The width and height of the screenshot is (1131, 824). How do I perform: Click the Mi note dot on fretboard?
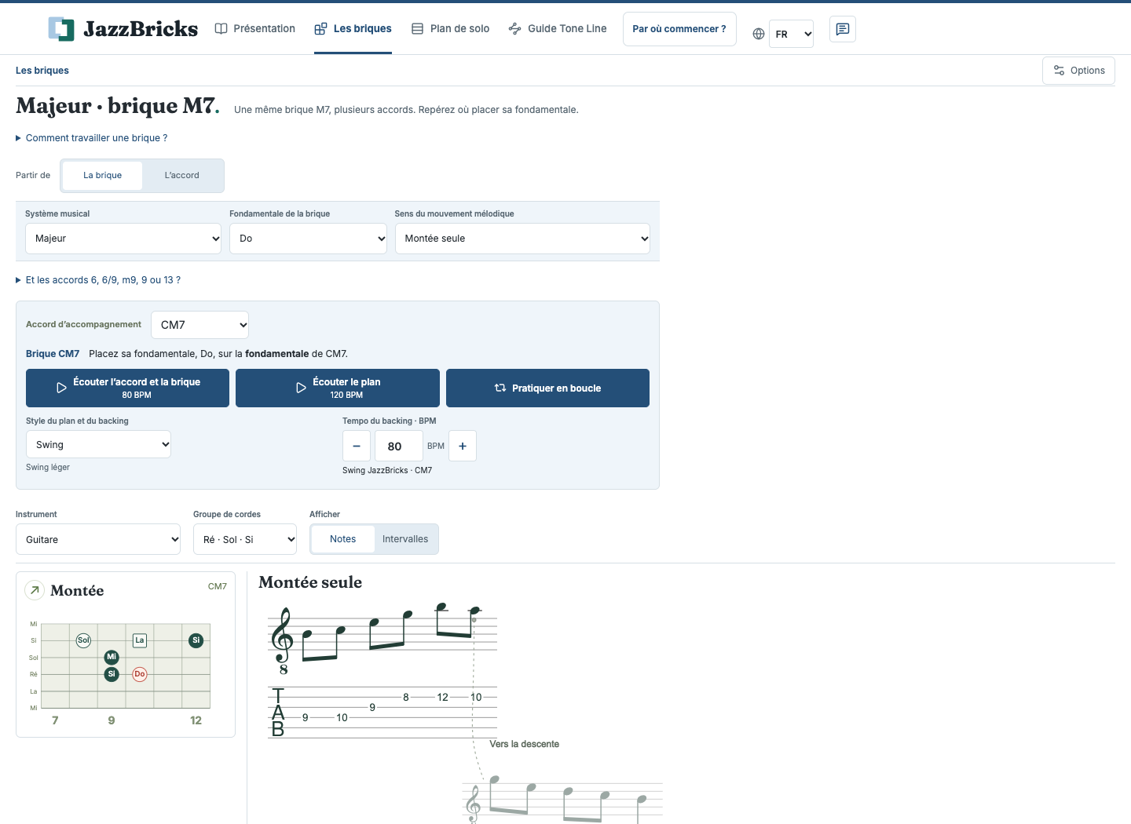pyautogui.click(x=112, y=657)
